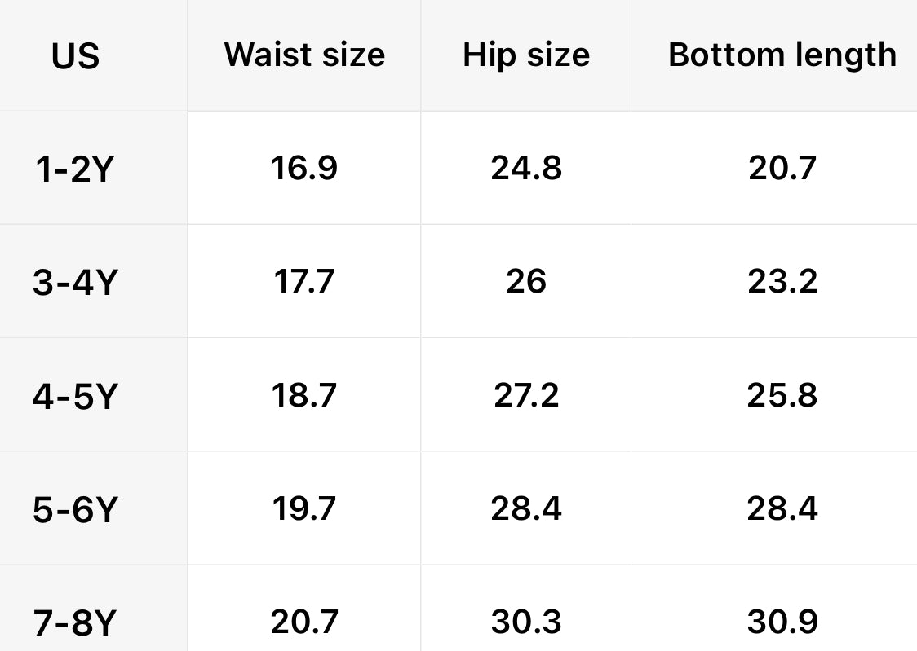
Task: Click the 7-8Y size row label
Action: [75, 623]
